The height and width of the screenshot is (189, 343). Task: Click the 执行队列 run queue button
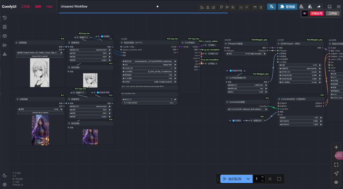click(x=232, y=179)
